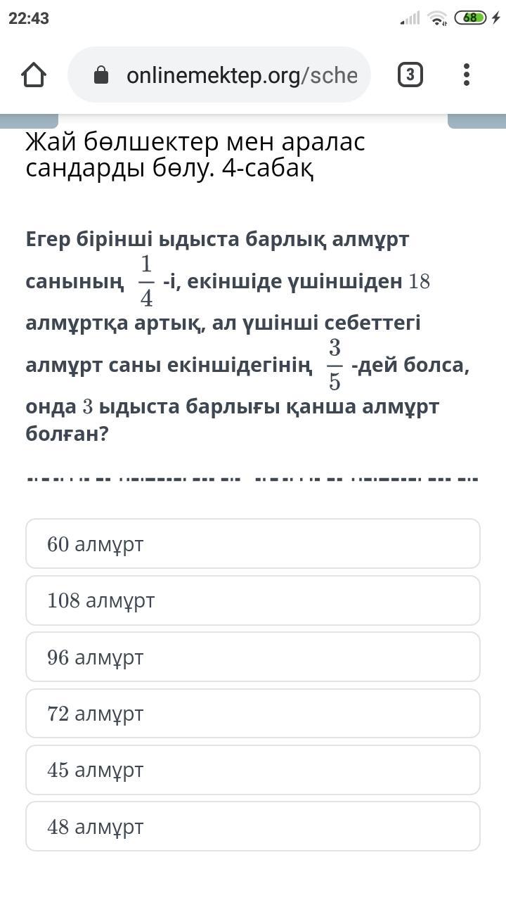506x900 pixels.
Task: Tap the Wi-Fi status icon
Action: (x=438, y=18)
